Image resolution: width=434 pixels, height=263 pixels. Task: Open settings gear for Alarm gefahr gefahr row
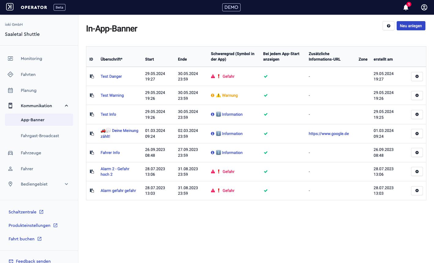(417, 190)
